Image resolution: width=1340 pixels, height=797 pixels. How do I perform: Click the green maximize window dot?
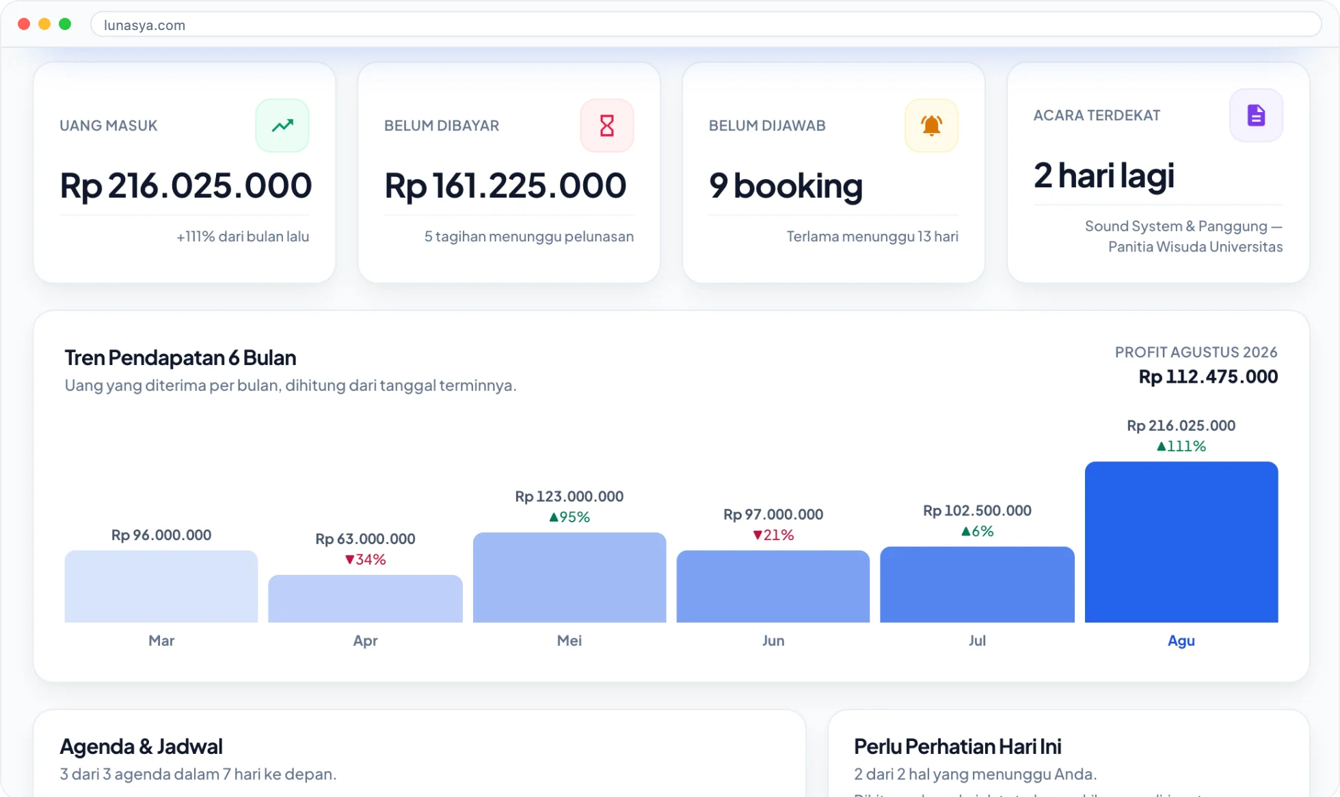click(x=65, y=24)
